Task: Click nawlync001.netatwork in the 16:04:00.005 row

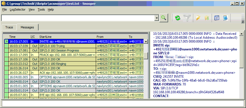Action: tap(112, 77)
